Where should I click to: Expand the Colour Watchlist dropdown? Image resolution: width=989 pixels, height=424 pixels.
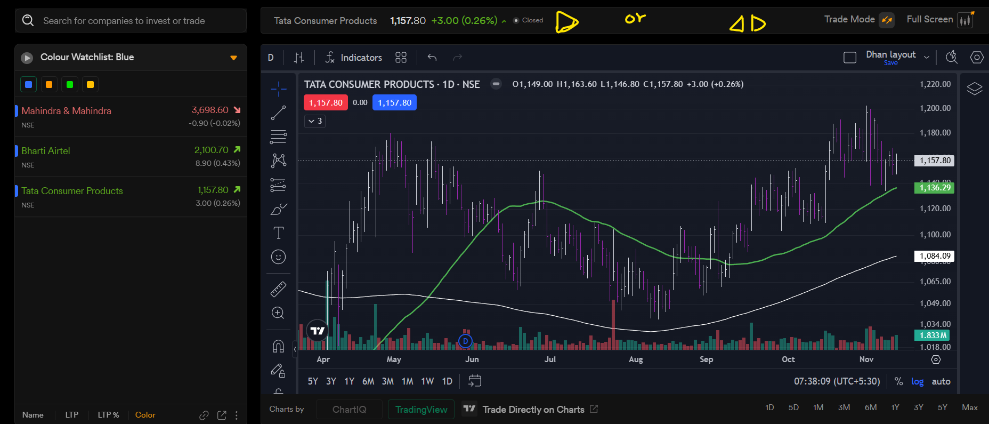(x=233, y=58)
